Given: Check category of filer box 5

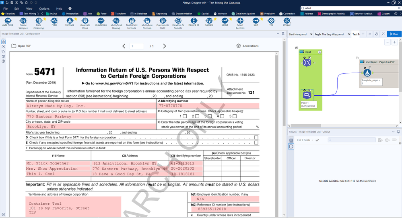Looking at the screenshot, I should pos(235,116).
